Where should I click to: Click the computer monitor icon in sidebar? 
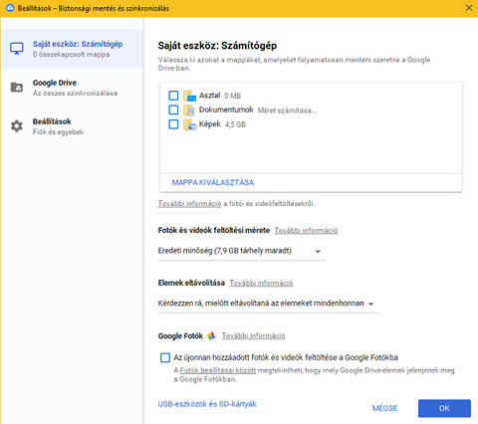coord(17,49)
